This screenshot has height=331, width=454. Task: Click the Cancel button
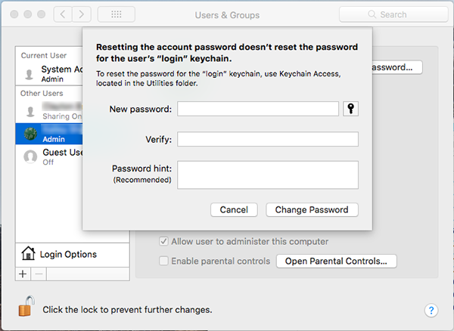coord(234,209)
